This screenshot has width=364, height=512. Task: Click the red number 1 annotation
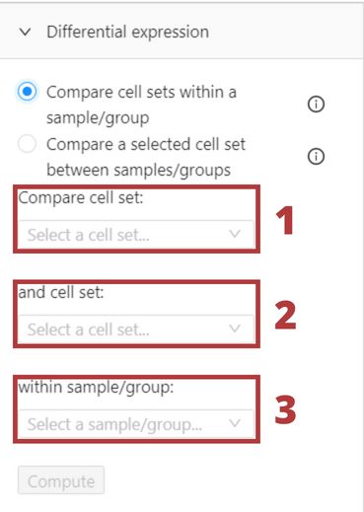coord(285,220)
